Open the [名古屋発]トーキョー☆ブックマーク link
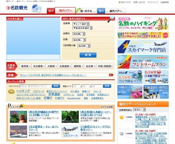The height and width of the screenshot is (144, 175). pyautogui.click(x=44, y=128)
